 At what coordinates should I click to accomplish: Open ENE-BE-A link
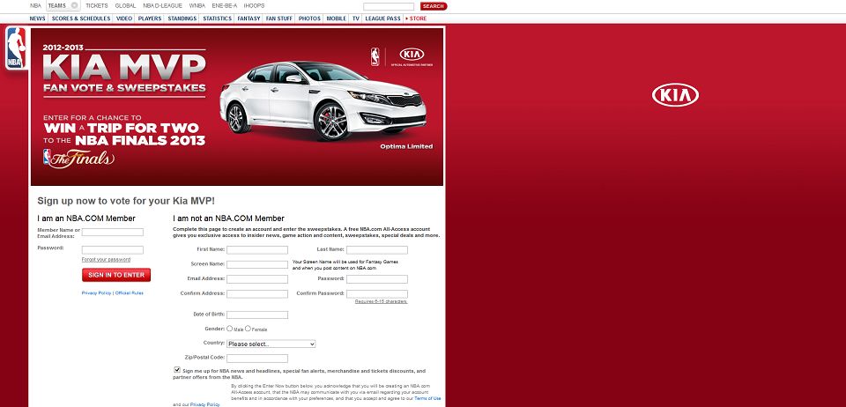[225, 6]
